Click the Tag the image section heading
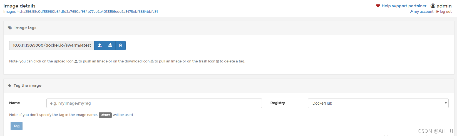Screen dimensions: 457x136 pyautogui.click(x=28, y=85)
